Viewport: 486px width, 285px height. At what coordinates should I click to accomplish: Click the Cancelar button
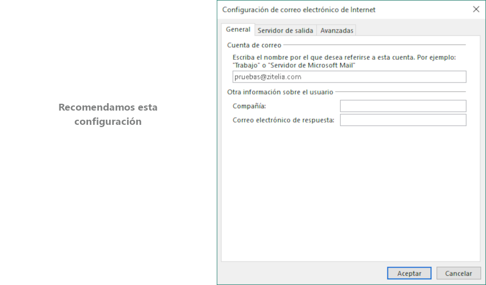coord(458,274)
